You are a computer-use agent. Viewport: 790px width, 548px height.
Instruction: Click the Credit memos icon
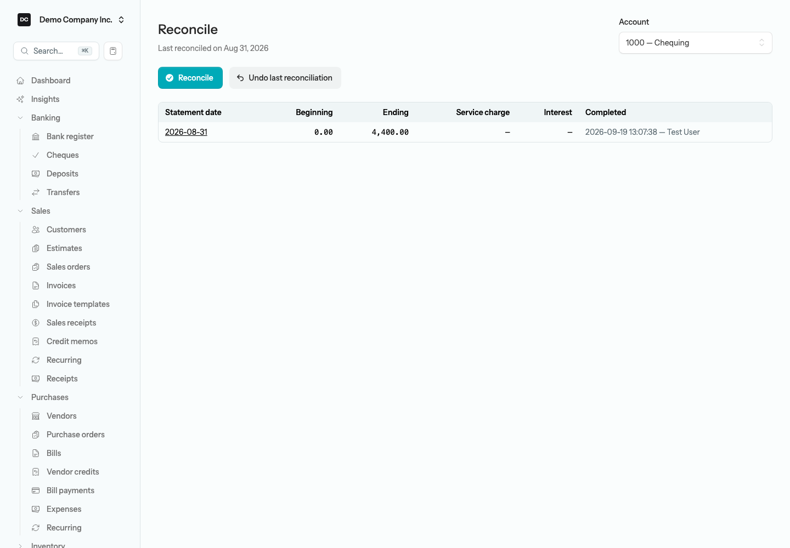coord(36,341)
